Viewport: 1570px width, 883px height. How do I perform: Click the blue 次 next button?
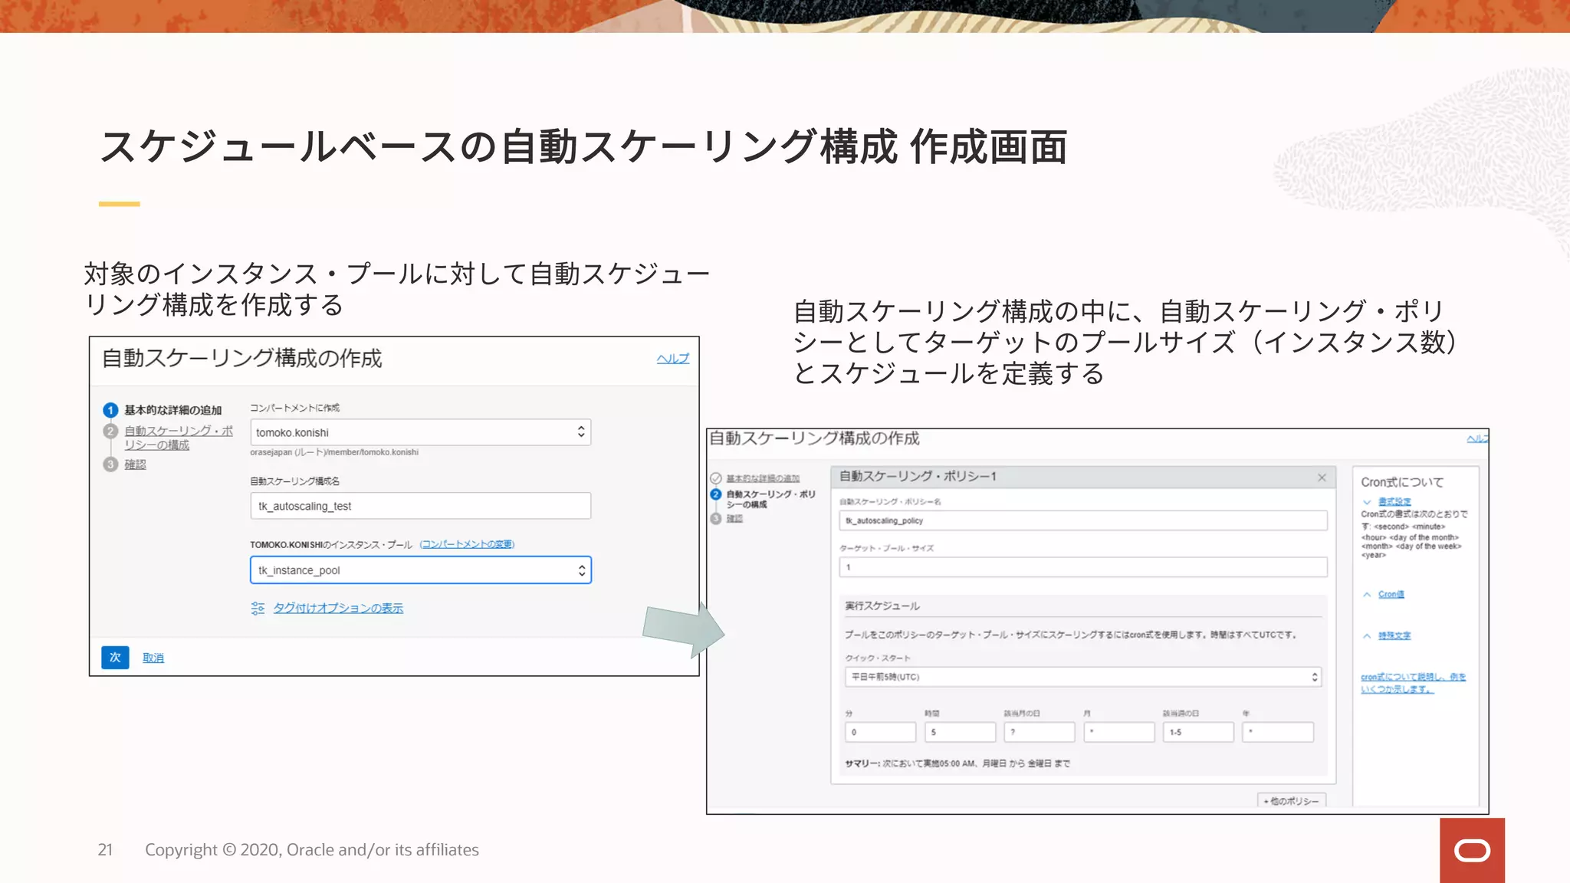(x=115, y=658)
